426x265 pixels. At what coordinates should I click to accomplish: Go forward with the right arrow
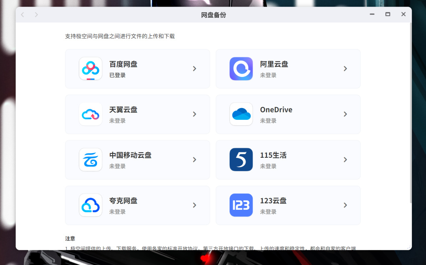(x=36, y=15)
